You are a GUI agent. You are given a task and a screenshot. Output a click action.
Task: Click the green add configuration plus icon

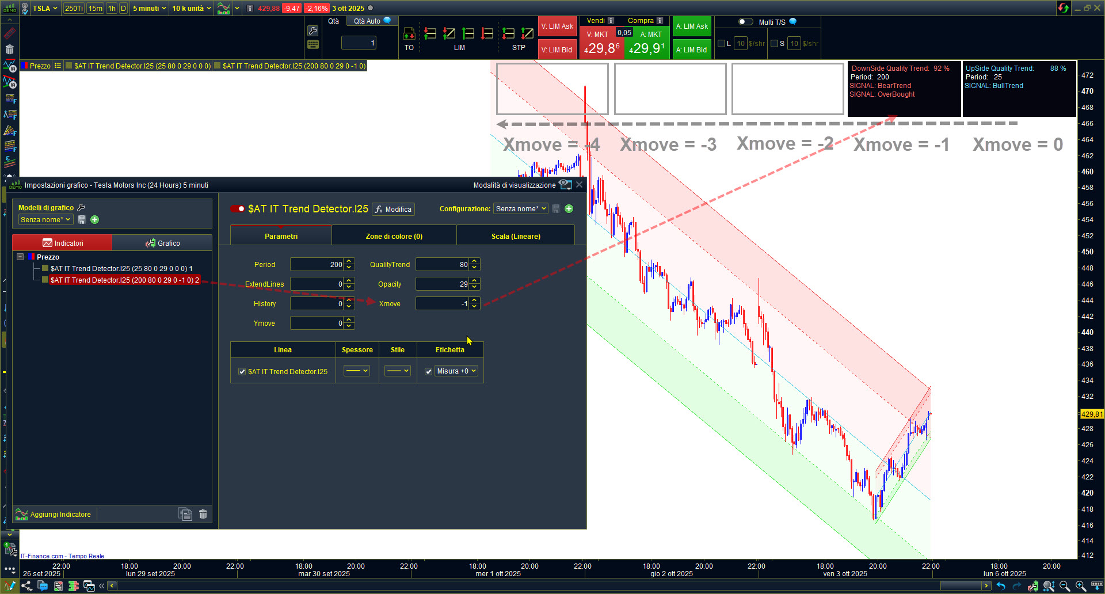tap(569, 209)
